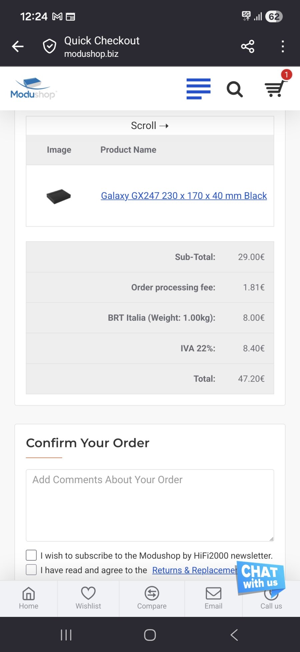Open the shopping cart icon

275,88
